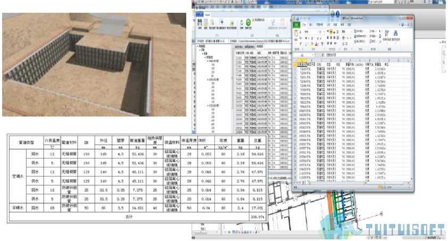The height and width of the screenshot is (241, 448).
Task: Click the Save icon in Excel title bar
Action: pos(297,18)
